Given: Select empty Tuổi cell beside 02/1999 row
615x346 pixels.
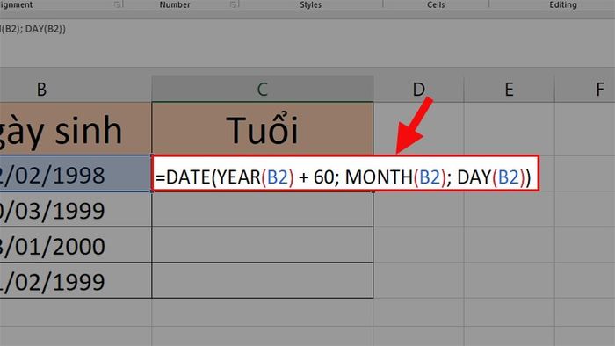Looking at the screenshot, I should pos(263,280).
